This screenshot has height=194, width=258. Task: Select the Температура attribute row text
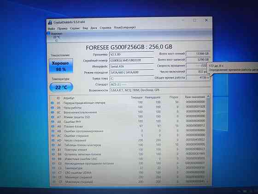click(74, 168)
